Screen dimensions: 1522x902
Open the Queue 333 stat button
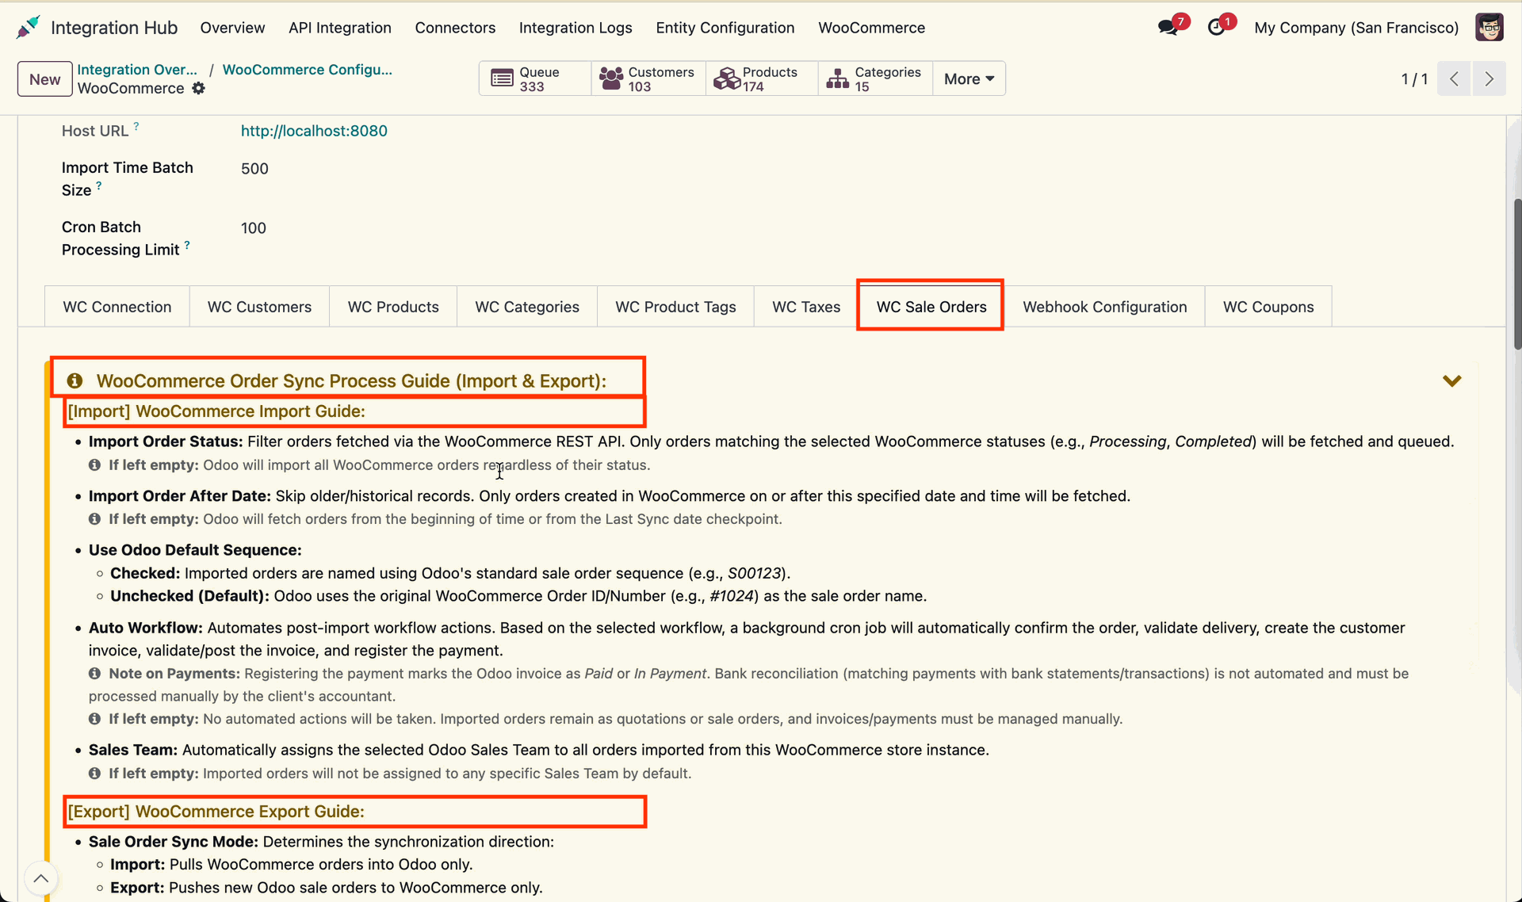click(535, 78)
